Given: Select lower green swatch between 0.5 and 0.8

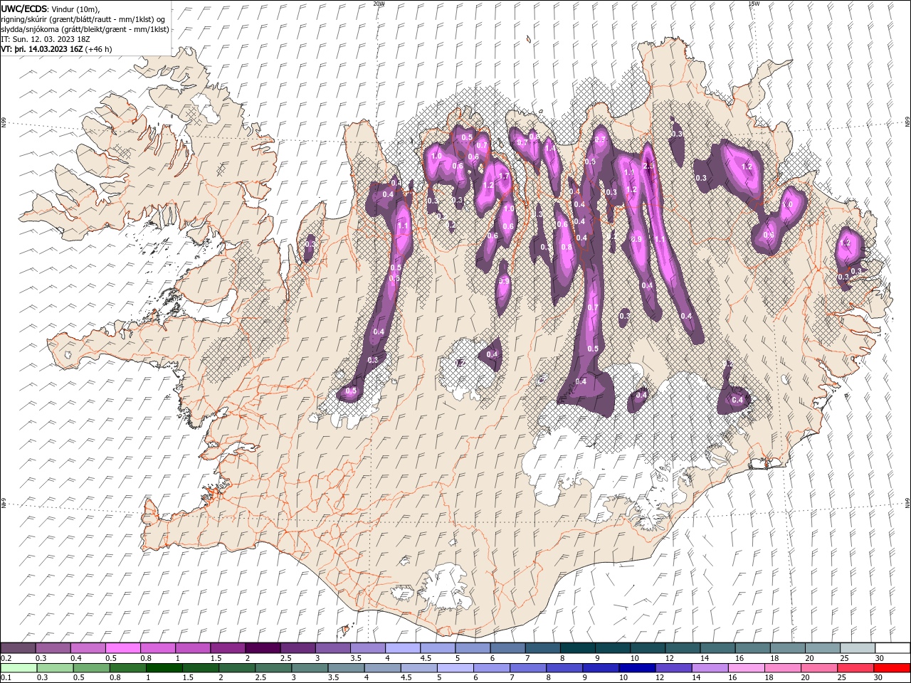Looking at the screenshot, I should [x=91, y=668].
